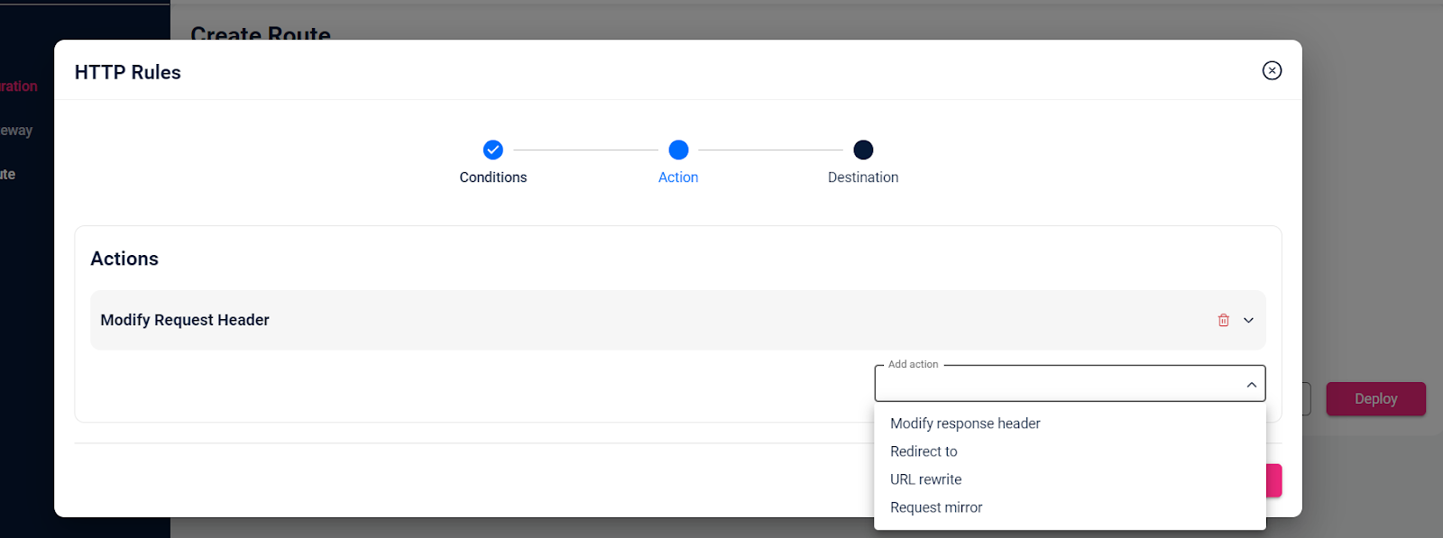Viewport: 1443px width, 538px height.
Task: Click the Deploy button
Action: click(x=1375, y=398)
